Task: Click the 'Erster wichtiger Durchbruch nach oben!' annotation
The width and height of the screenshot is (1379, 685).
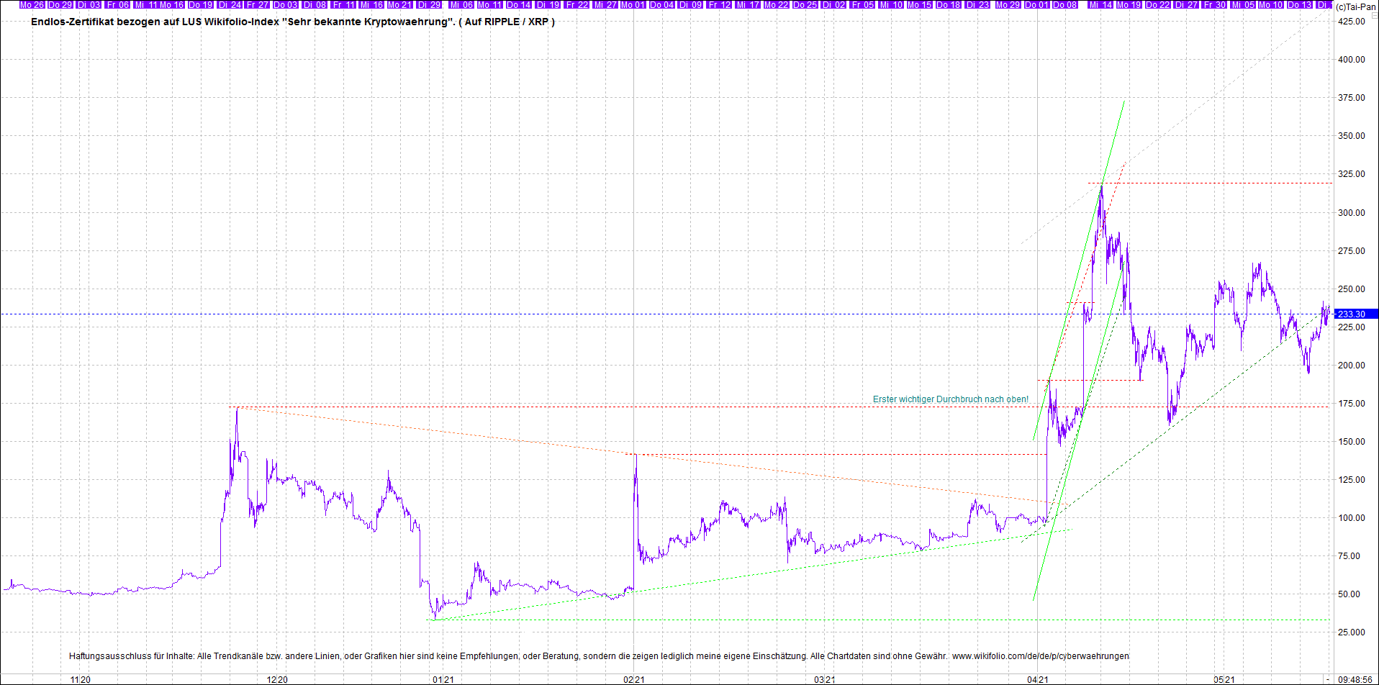Action: coord(950,399)
